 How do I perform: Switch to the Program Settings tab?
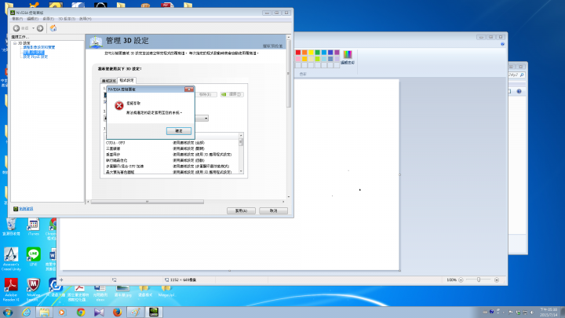pyautogui.click(x=126, y=80)
